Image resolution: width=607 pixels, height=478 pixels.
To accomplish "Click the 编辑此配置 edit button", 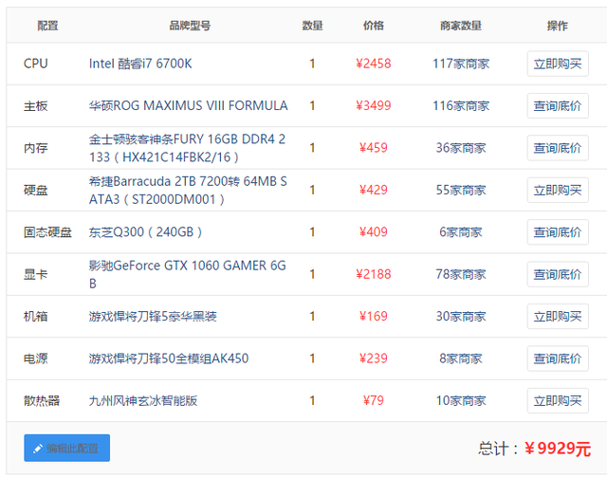I will (67, 449).
